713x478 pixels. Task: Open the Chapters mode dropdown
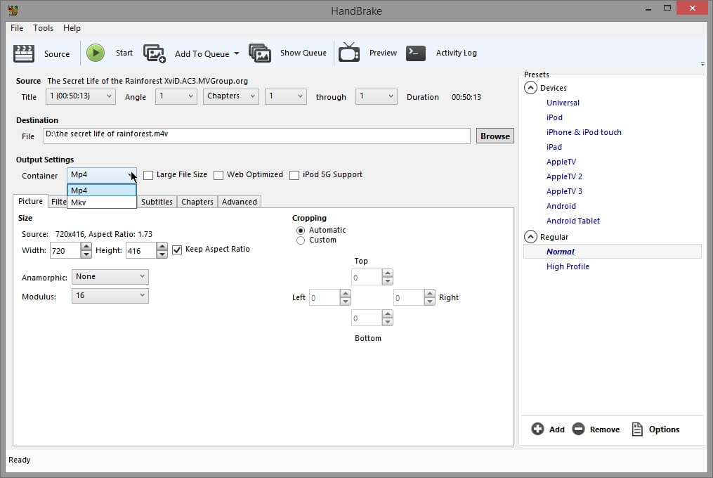pyautogui.click(x=231, y=96)
